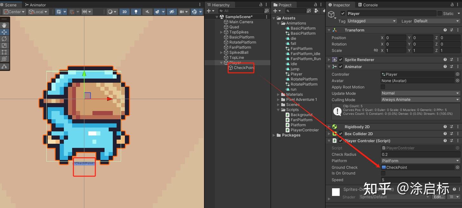The image size is (462, 208).
Task: Click the material Edit button
Action: pos(439,197)
